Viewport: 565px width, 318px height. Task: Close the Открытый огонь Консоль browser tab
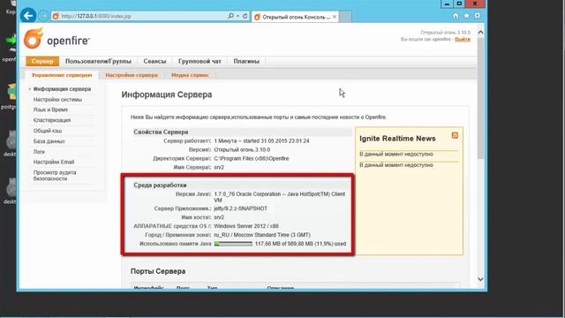click(x=335, y=17)
